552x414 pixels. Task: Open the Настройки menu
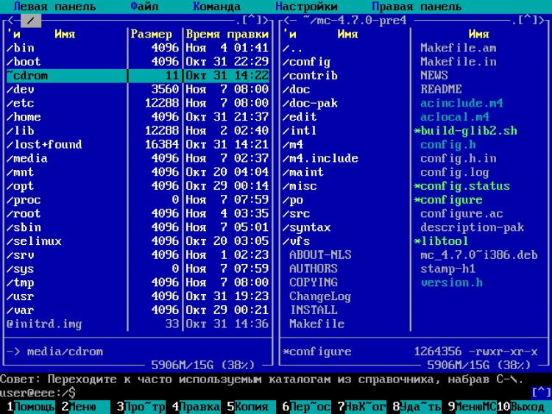306,7
